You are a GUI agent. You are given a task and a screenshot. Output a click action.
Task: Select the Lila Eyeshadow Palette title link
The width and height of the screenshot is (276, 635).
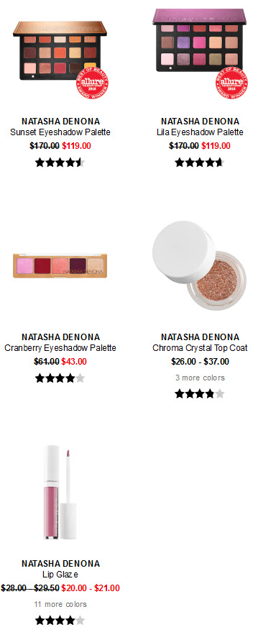click(200, 132)
